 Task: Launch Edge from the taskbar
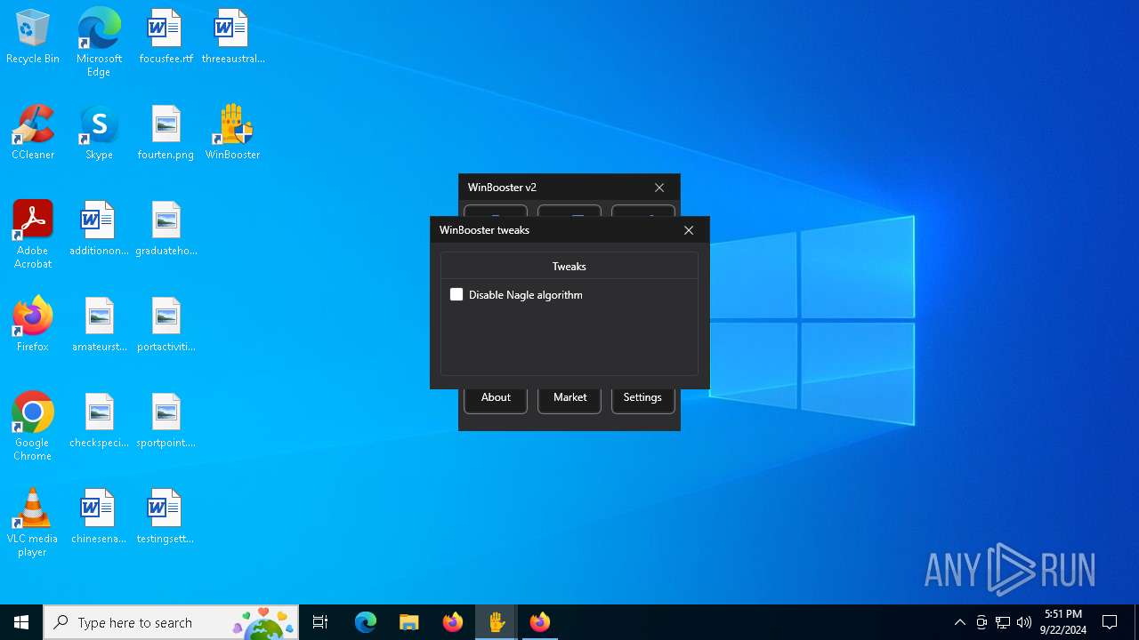366,622
